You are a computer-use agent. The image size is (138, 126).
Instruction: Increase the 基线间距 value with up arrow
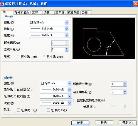(66, 49)
